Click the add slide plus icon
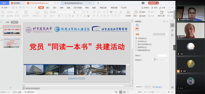The image size is (205, 94). 11,88
